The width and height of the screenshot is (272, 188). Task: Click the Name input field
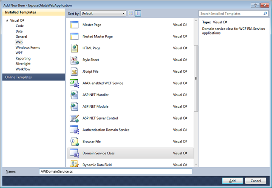(116, 171)
